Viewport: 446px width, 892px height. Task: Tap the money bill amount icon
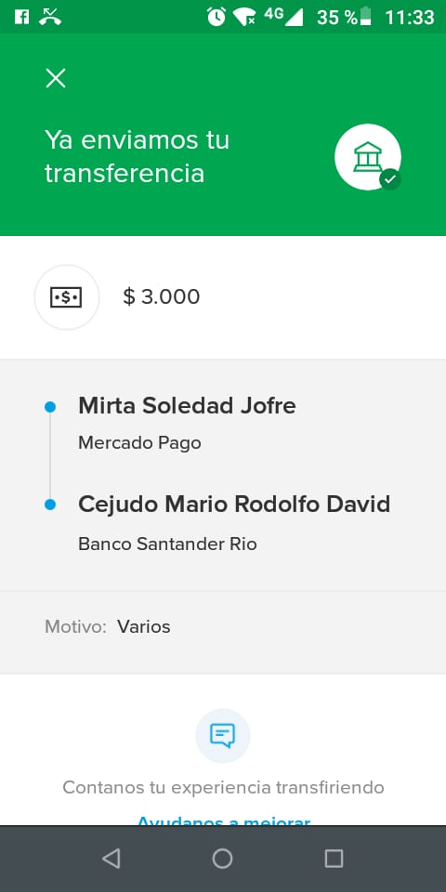[x=67, y=297]
